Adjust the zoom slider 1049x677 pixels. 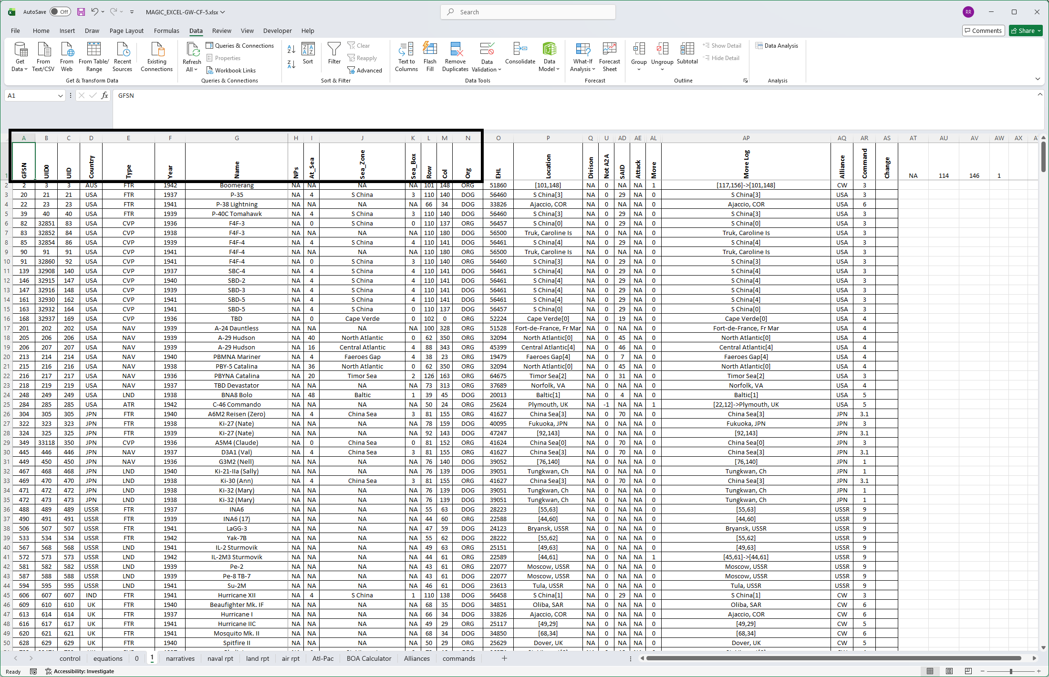[1010, 671]
